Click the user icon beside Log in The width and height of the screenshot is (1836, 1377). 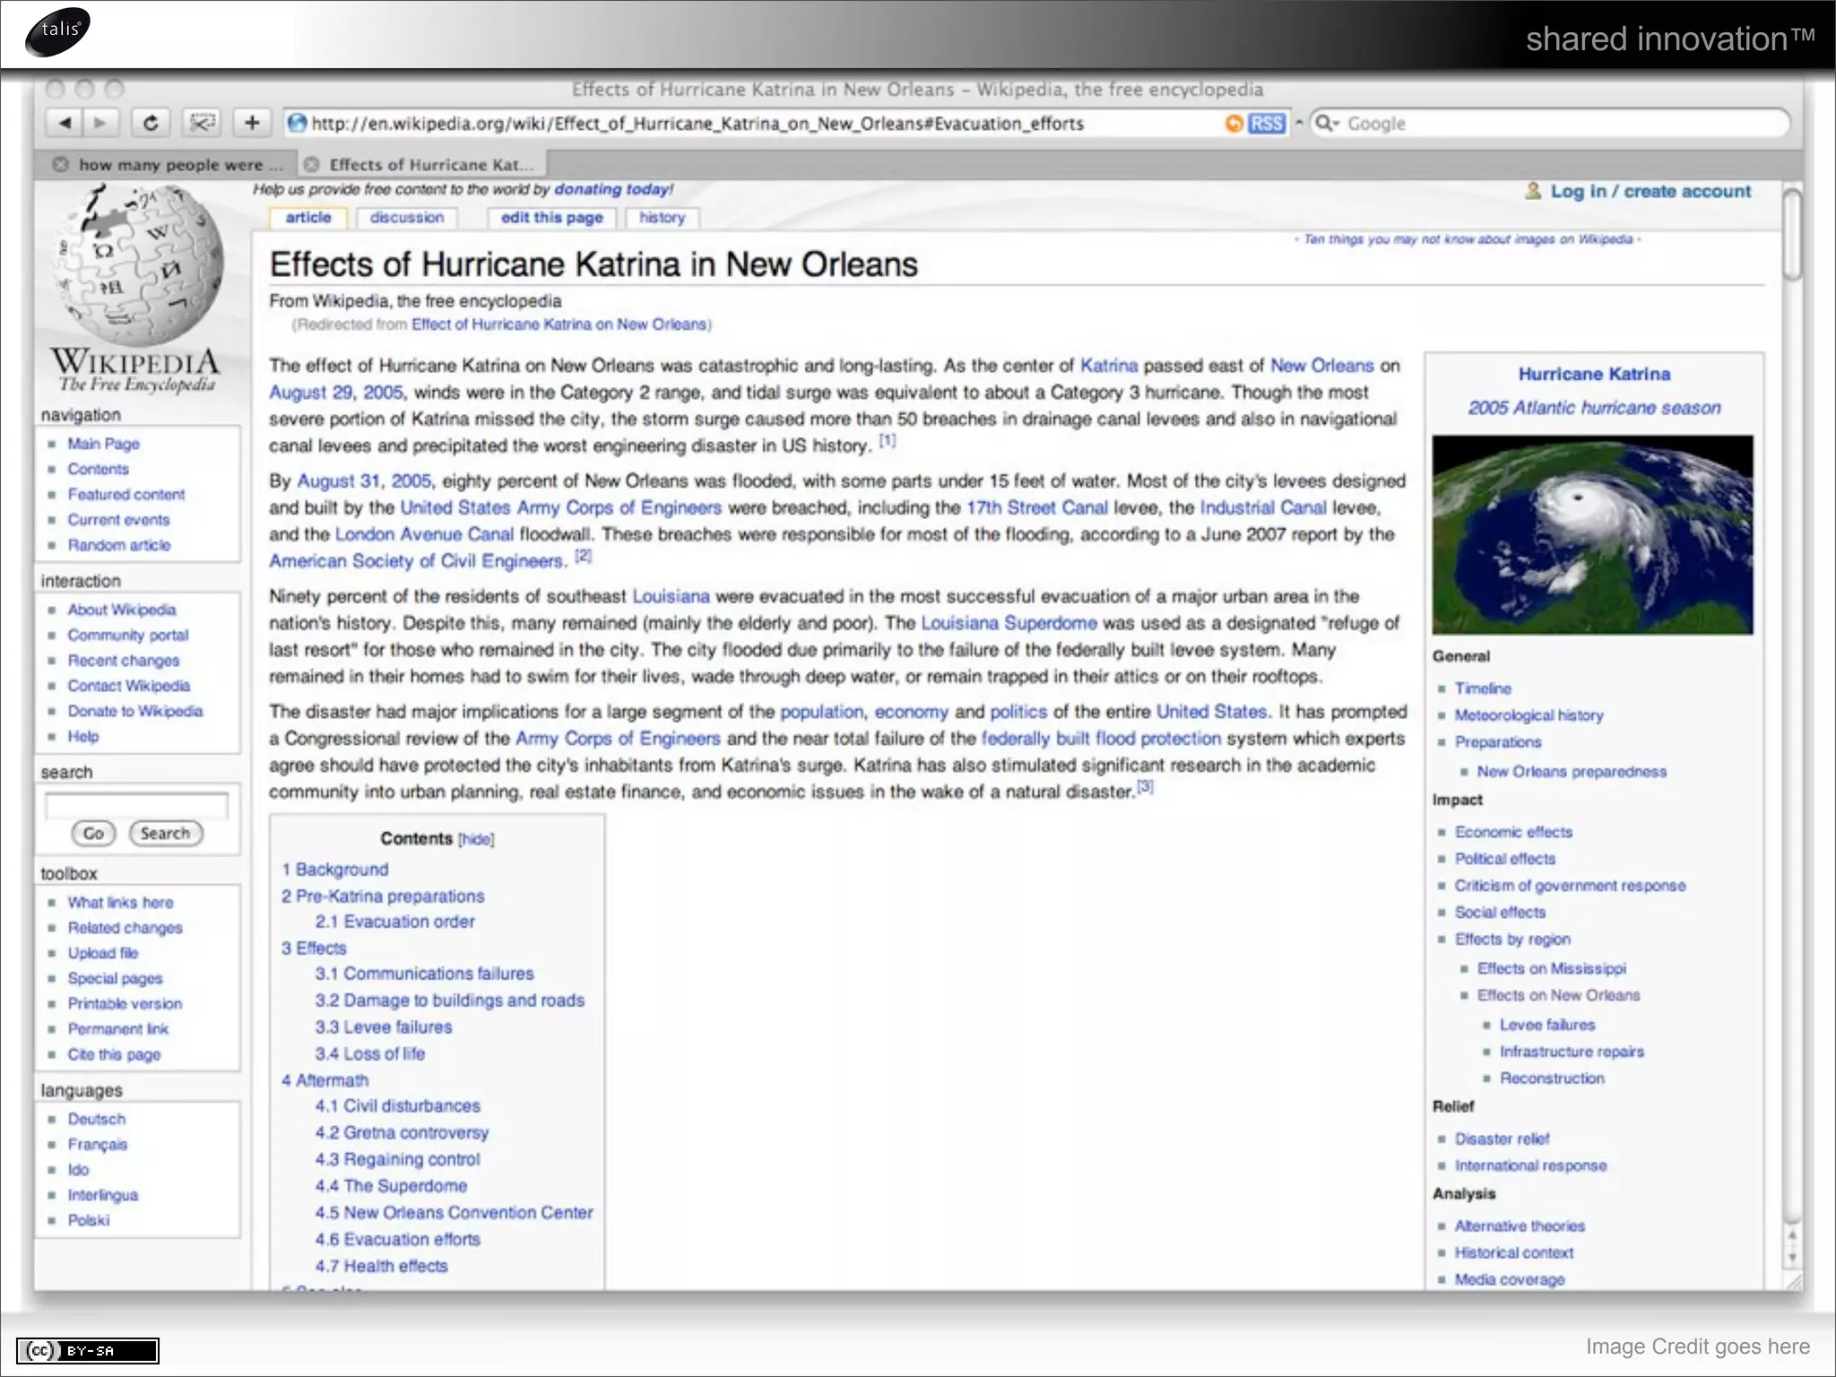click(1533, 191)
